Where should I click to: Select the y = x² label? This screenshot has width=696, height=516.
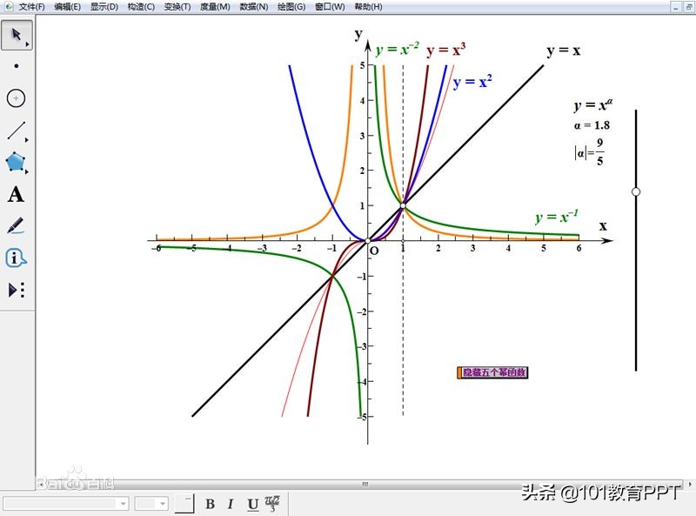coord(472,82)
